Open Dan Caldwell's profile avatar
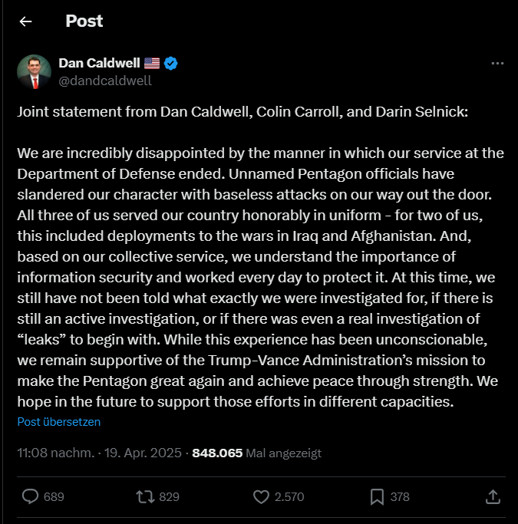 pyautogui.click(x=35, y=71)
